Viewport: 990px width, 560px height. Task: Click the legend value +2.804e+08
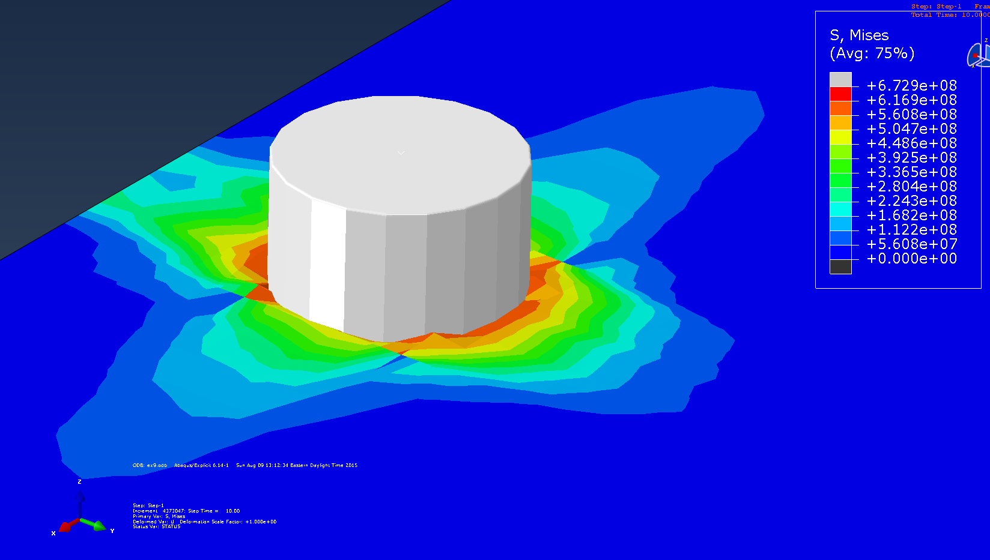point(912,187)
